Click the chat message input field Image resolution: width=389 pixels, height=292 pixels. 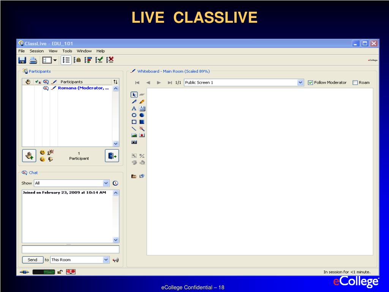click(x=70, y=249)
